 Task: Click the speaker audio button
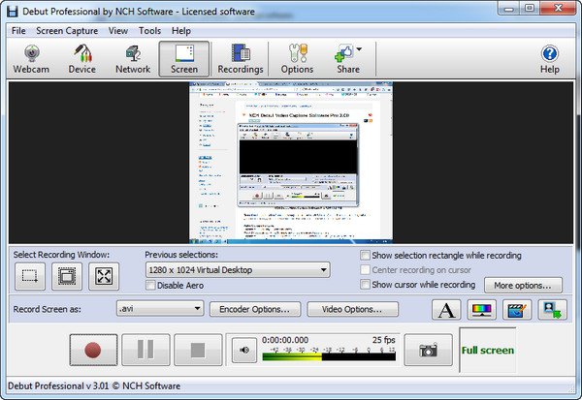point(244,350)
